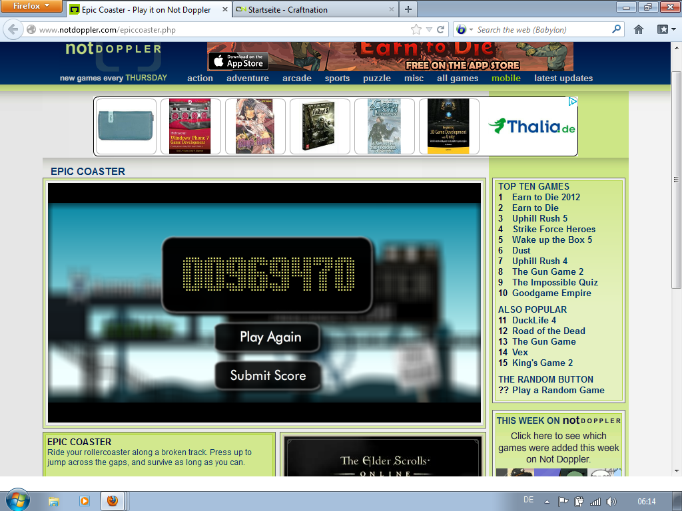Image resolution: width=682 pixels, height=511 pixels.
Task: Open The Impossible Quiz link
Action: (555, 282)
